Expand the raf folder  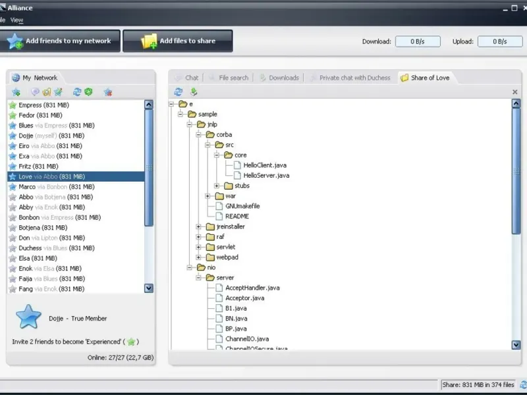click(x=199, y=237)
